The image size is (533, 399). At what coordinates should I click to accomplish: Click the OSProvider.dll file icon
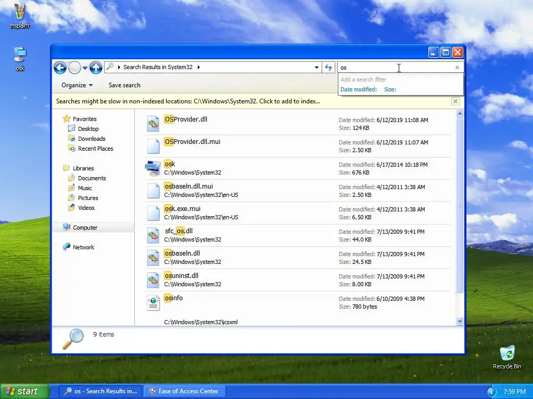pos(153,124)
